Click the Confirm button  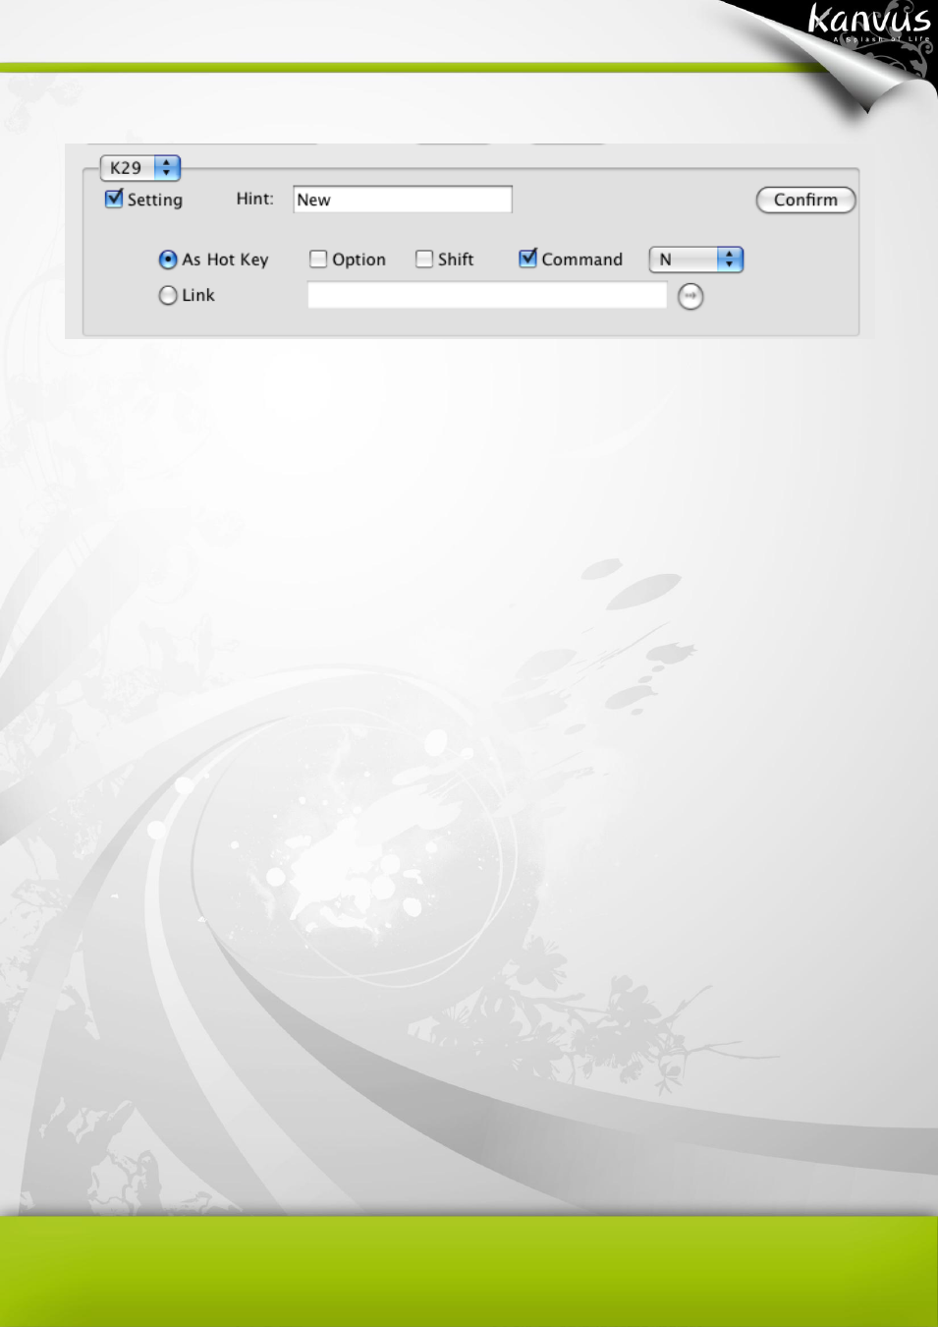pyautogui.click(x=805, y=200)
